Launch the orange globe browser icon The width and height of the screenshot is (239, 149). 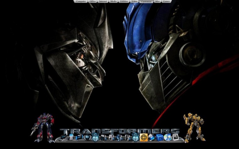(144, 137)
